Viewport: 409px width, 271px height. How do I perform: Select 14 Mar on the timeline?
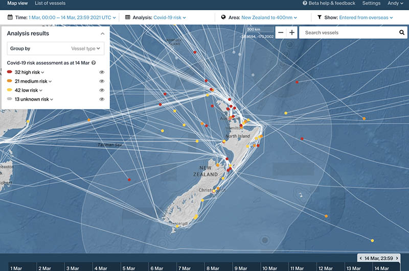point(387,267)
